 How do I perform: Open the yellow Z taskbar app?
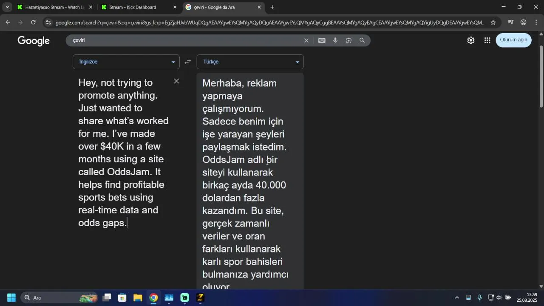tap(200, 297)
